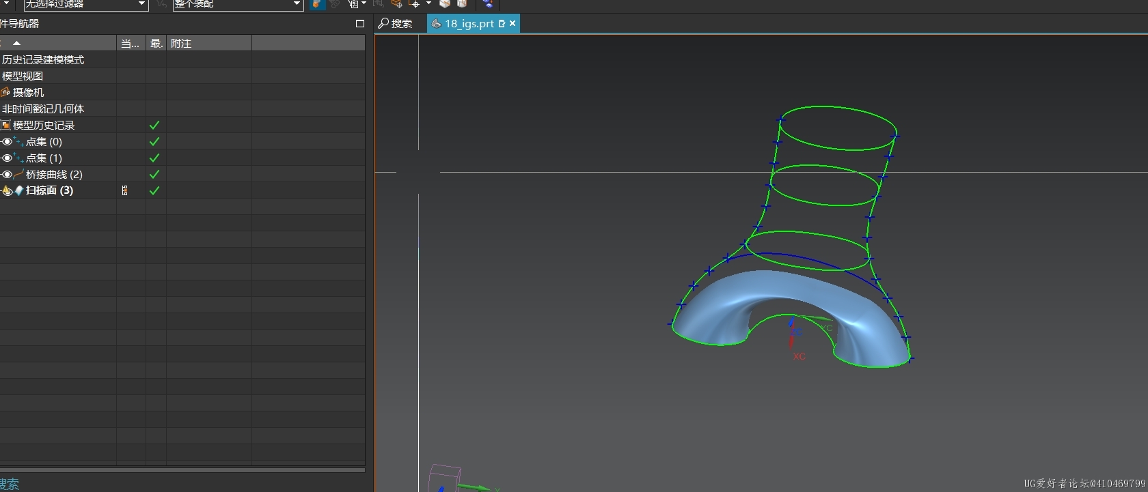
Task: Select 非时间戳记几何体 node
Action: coord(43,108)
